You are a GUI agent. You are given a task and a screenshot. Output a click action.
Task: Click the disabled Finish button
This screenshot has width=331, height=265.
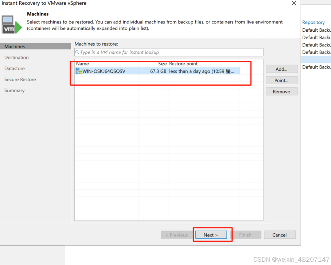click(245, 235)
